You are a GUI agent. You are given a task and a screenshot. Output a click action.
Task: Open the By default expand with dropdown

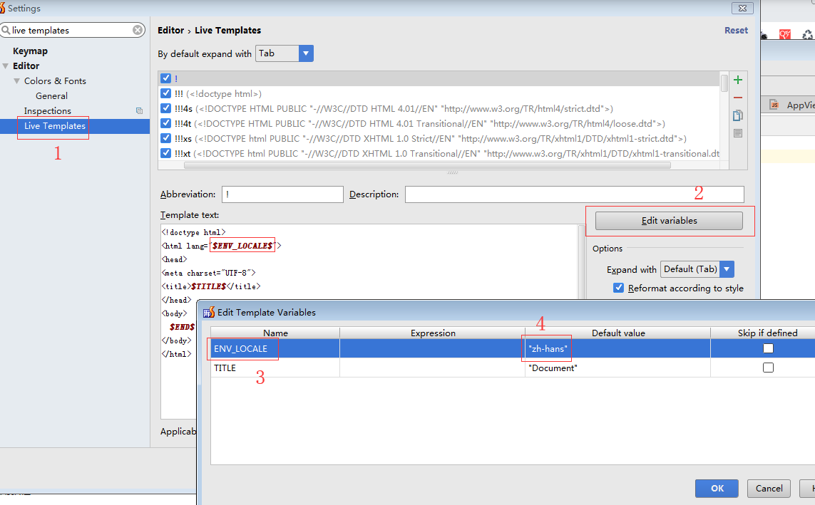[x=306, y=53]
